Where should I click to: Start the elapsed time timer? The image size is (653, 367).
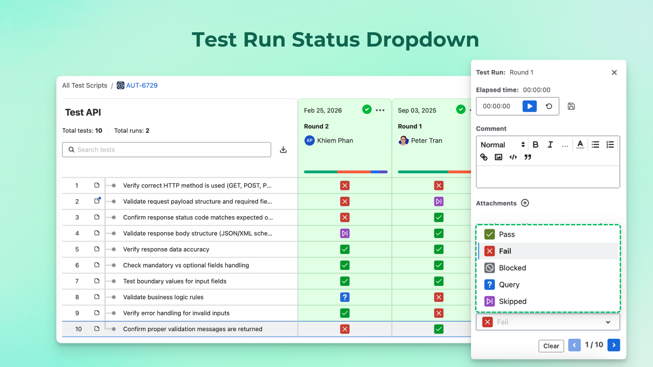[529, 106]
